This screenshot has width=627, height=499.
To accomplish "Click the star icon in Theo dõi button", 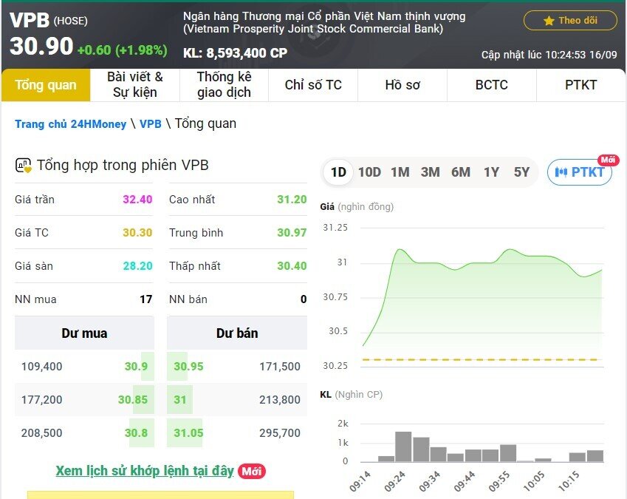I will (x=549, y=21).
